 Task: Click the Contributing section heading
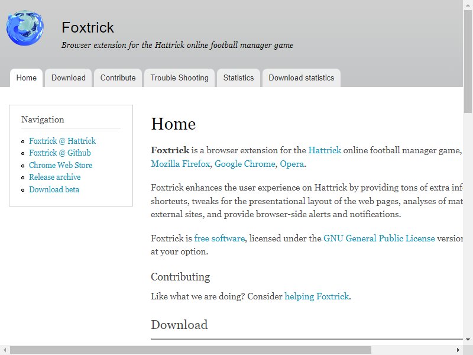pyautogui.click(x=180, y=277)
